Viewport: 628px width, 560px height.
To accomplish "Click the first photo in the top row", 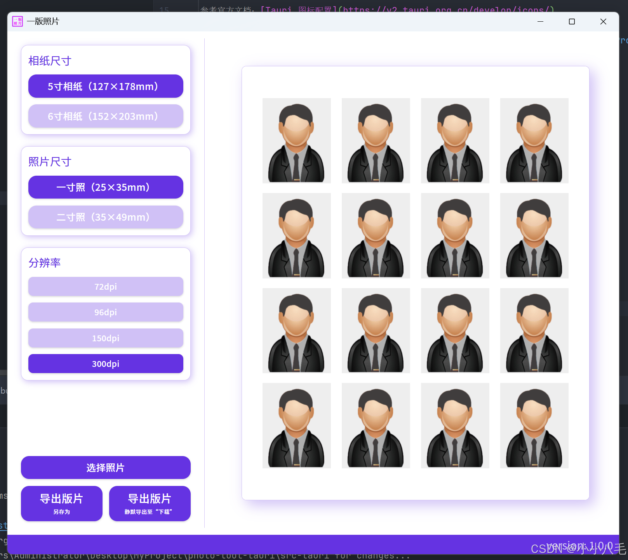I will [x=297, y=140].
